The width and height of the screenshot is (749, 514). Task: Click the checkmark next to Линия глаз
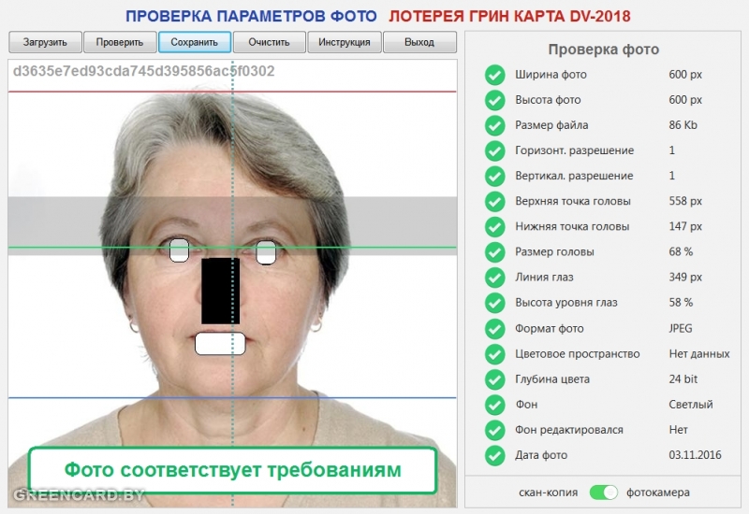[495, 278]
